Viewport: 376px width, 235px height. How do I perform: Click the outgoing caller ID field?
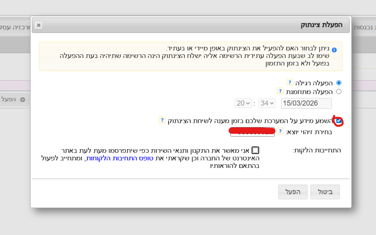tap(251, 131)
